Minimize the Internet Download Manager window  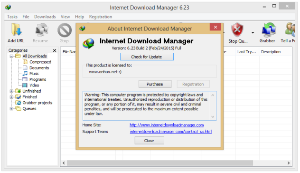coord(264,7)
